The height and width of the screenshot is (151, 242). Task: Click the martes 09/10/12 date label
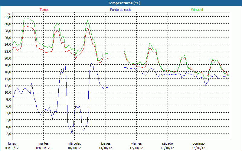(x=43, y=146)
